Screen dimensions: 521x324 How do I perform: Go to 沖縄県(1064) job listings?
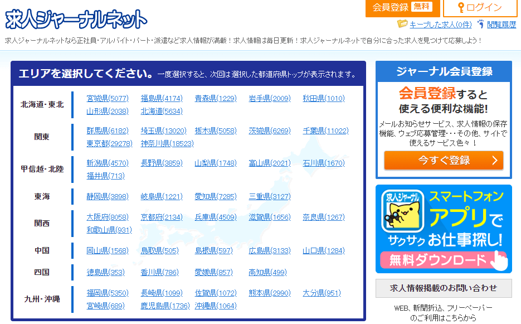point(215,306)
